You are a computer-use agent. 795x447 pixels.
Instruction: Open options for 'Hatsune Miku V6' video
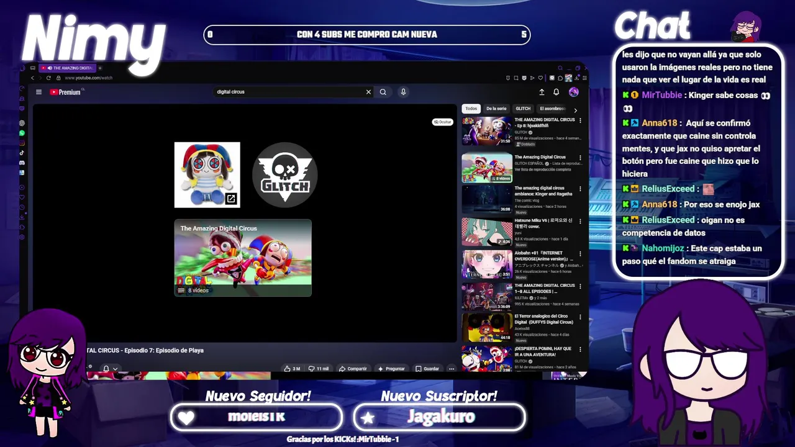pyautogui.click(x=580, y=223)
